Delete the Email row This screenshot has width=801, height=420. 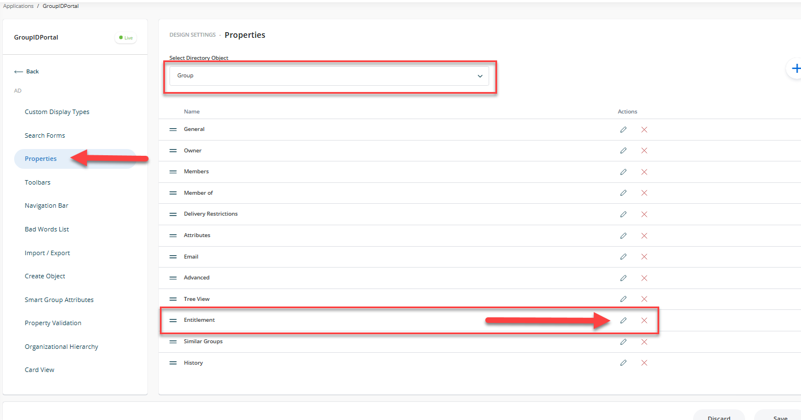pyautogui.click(x=644, y=257)
